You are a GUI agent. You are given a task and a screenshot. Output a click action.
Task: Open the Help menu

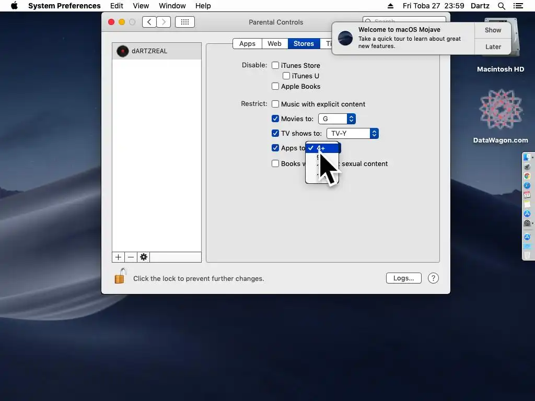[203, 6]
